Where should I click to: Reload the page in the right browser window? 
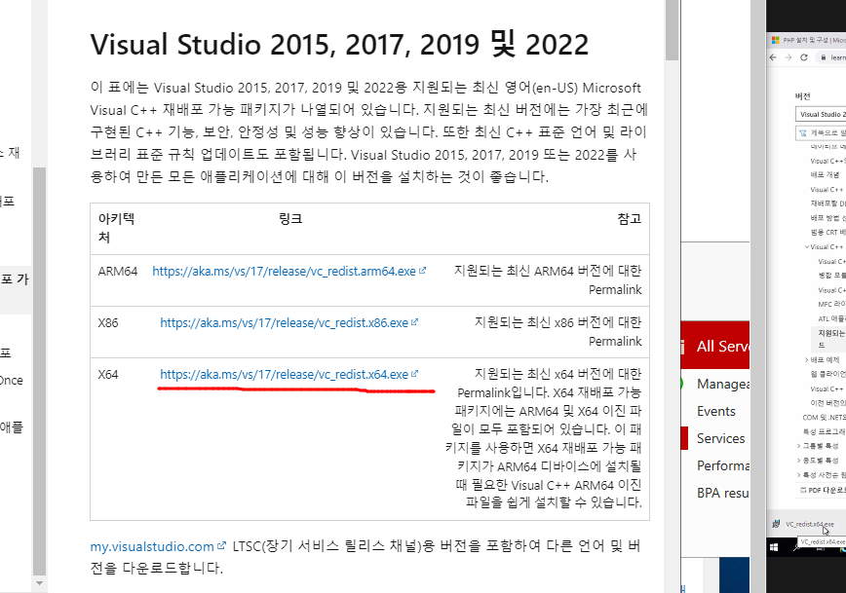tap(804, 57)
